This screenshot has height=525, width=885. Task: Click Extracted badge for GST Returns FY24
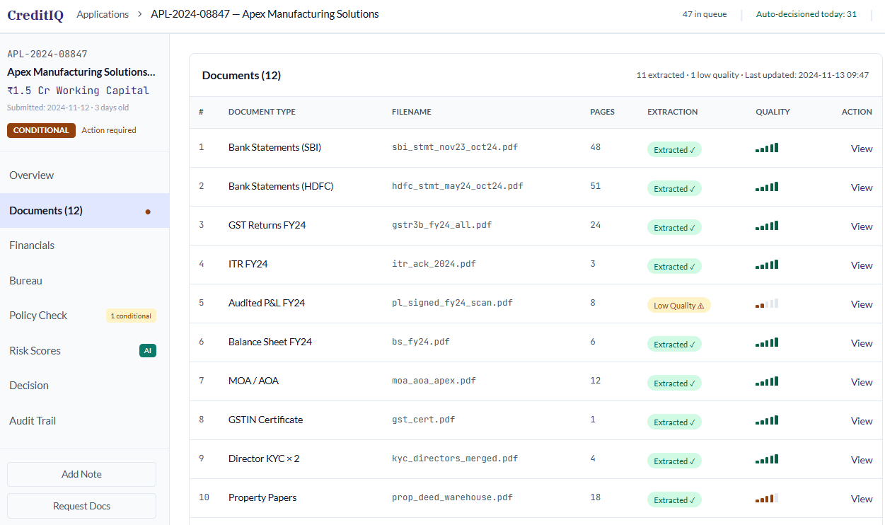coord(674,228)
